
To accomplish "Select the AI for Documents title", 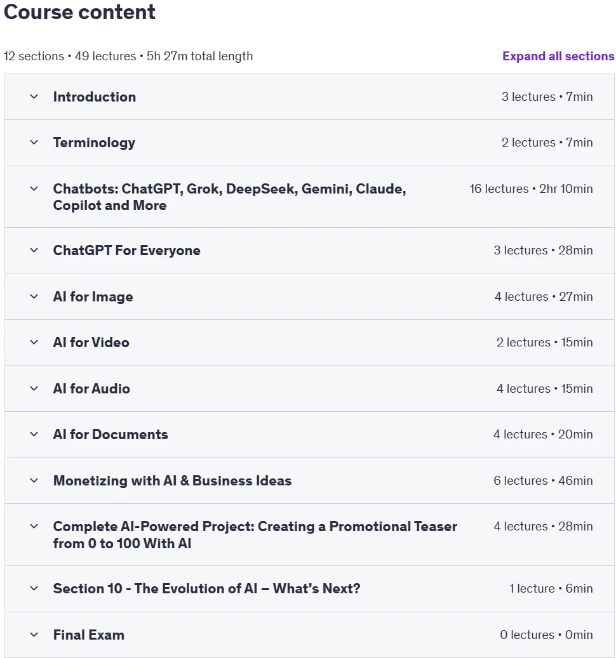I will (110, 434).
